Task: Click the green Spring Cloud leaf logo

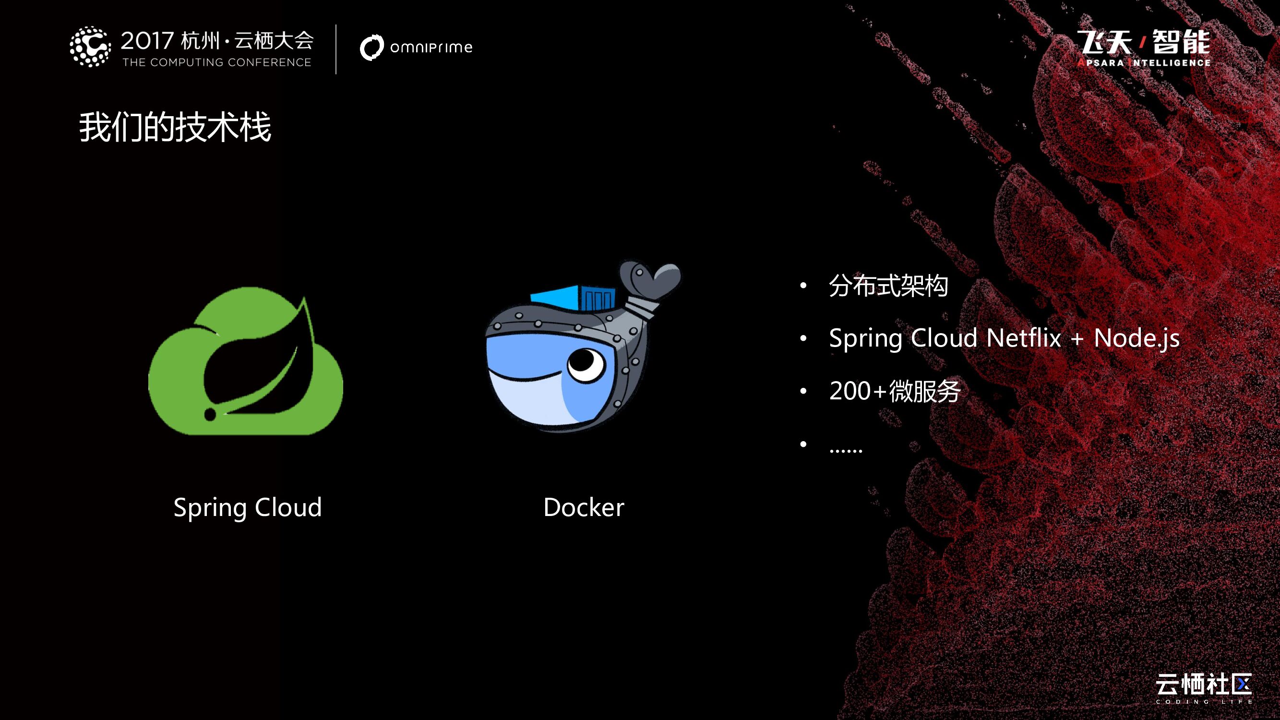Action: click(x=246, y=361)
